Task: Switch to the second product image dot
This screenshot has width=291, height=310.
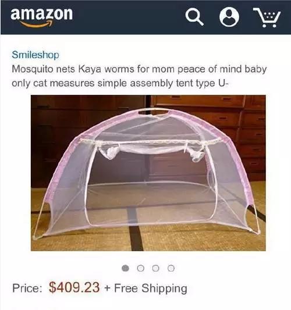Action: tap(140, 268)
